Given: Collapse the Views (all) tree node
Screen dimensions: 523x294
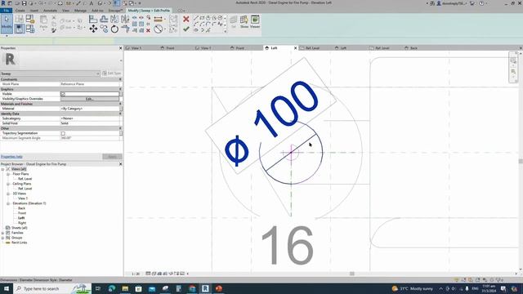Looking at the screenshot, I should (2, 169).
